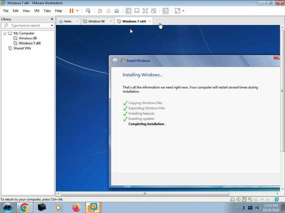This screenshot has height=213, width=285.
Task: Revert the VM to its previous snapshot
Action: [x=108, y=11]
